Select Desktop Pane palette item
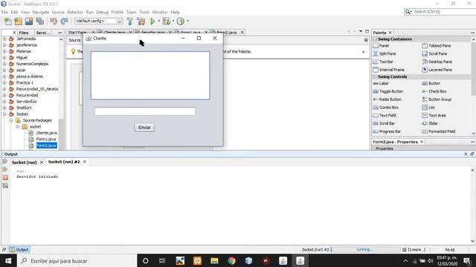The height and width of the screenshot is (267, 476). click(437, 62)
